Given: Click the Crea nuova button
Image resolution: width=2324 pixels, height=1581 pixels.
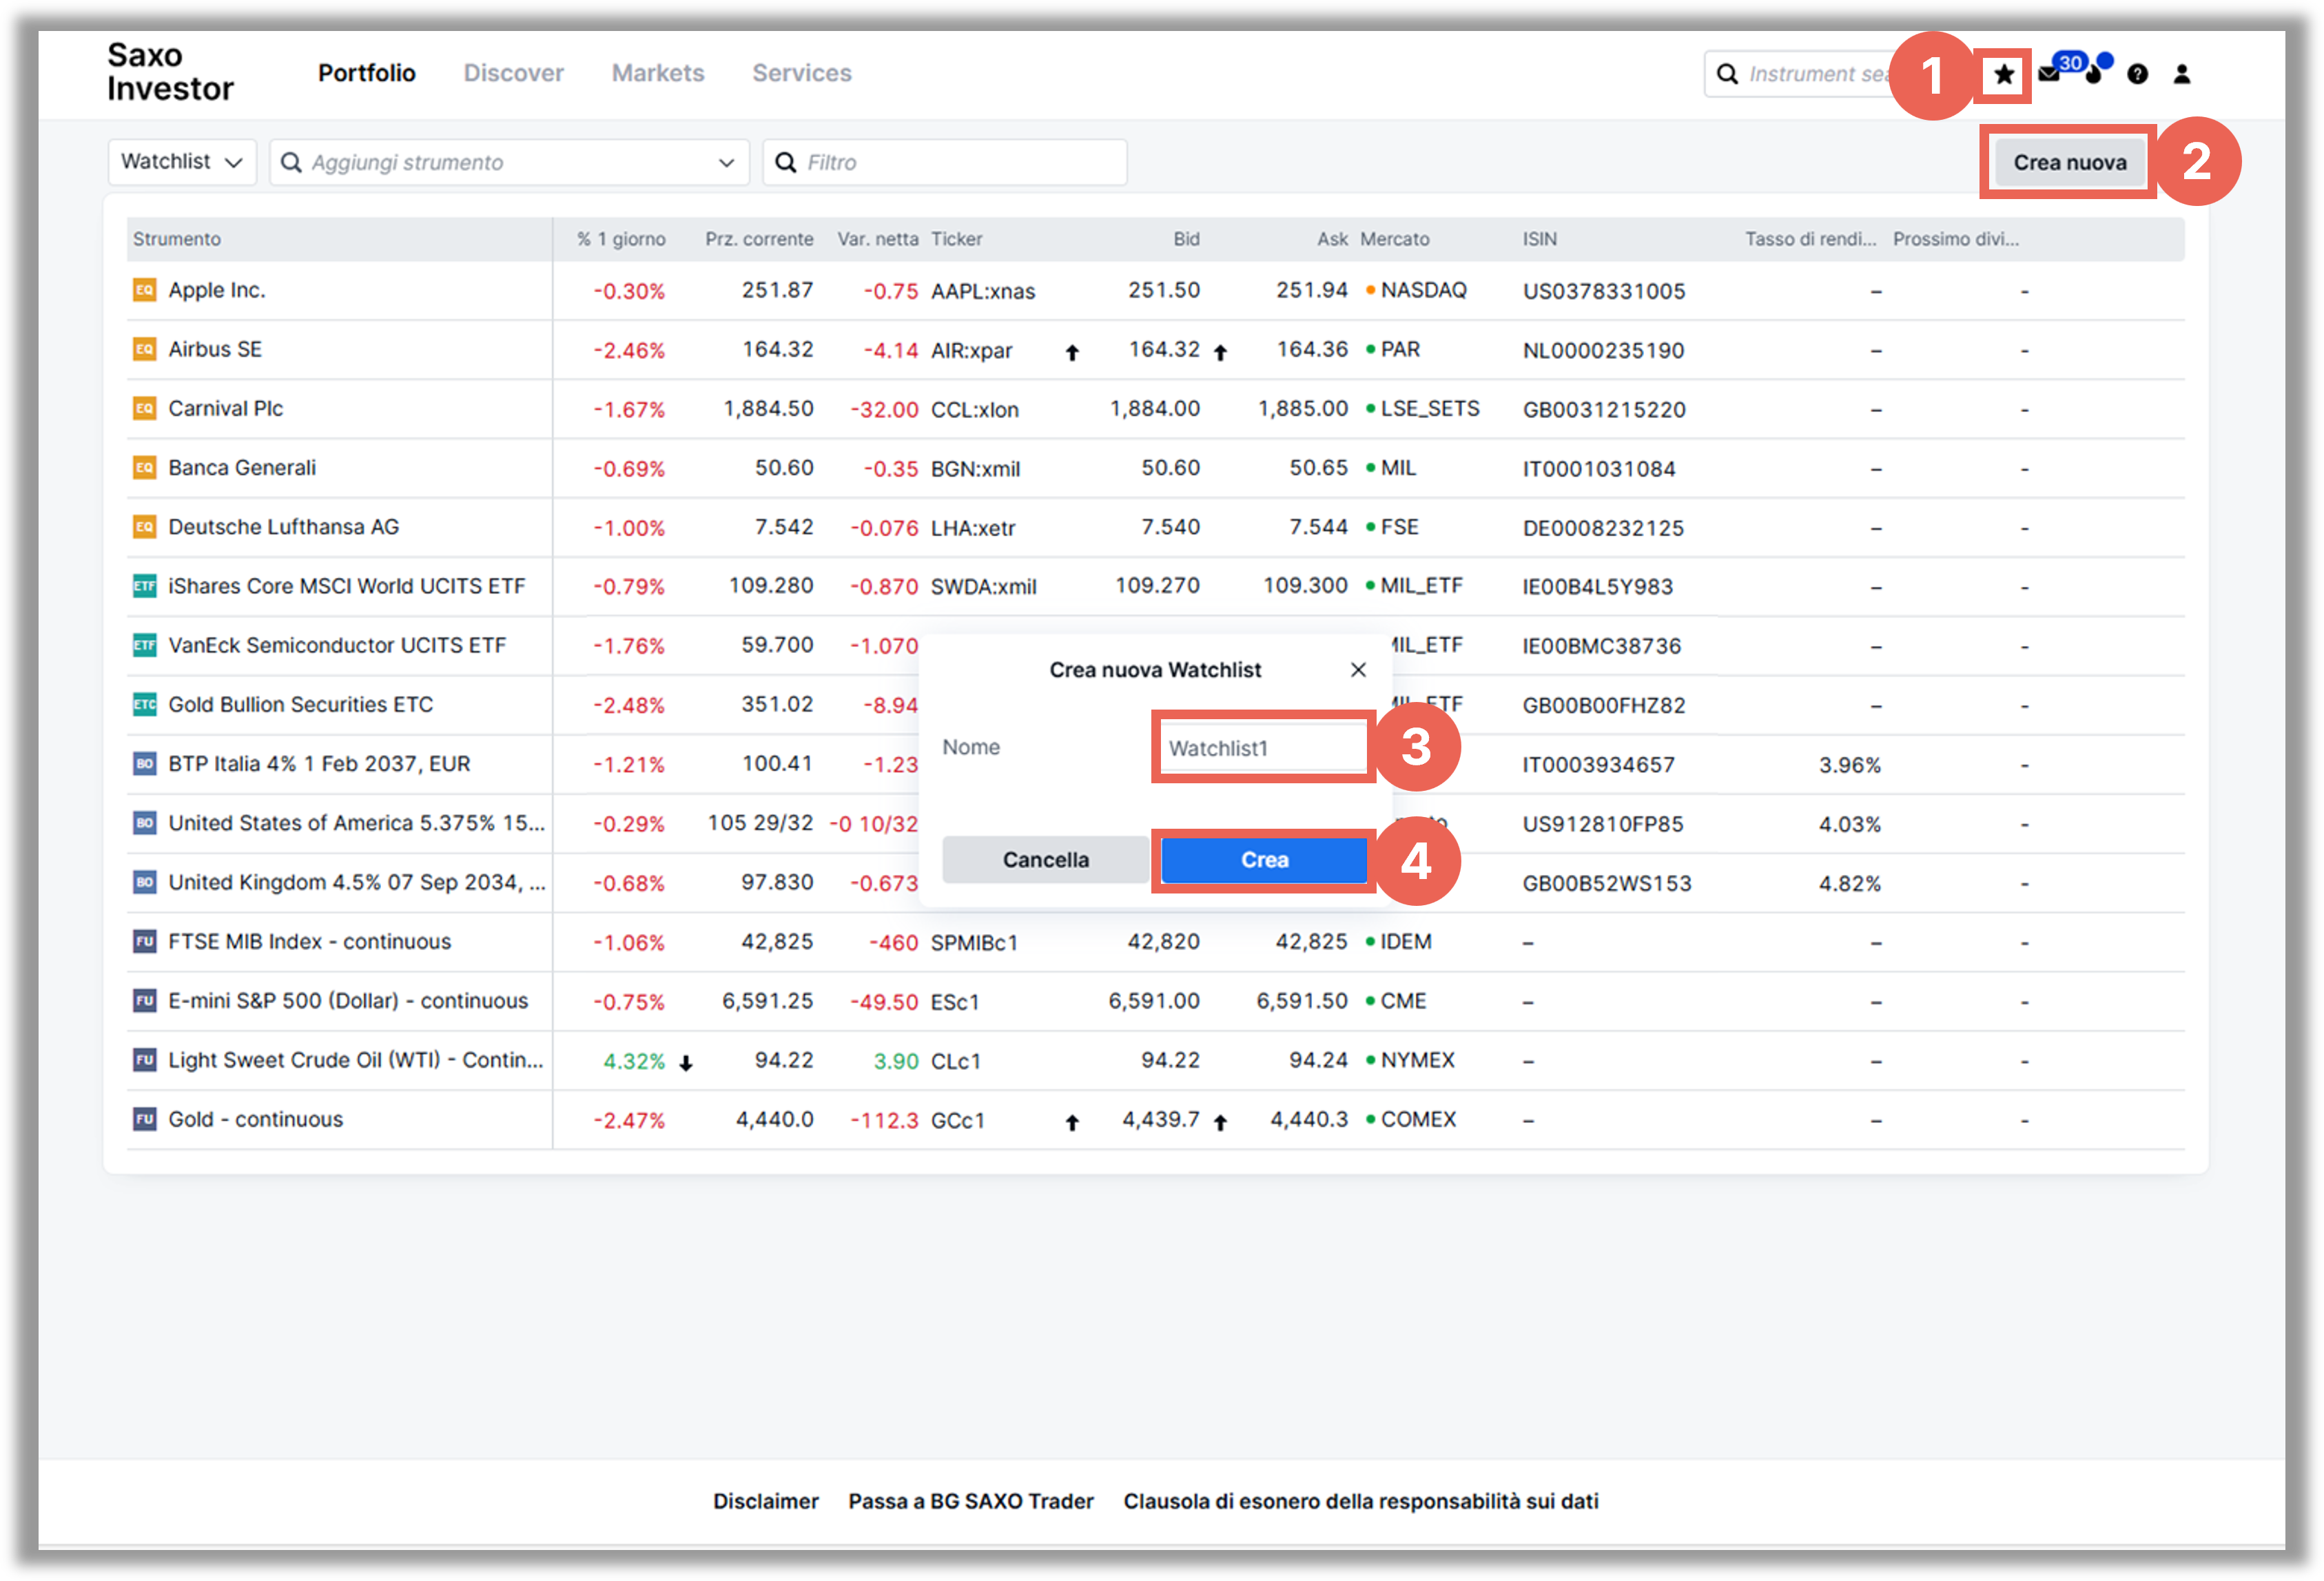Looking at the screenshot, I should click(x=2070, y=162).
